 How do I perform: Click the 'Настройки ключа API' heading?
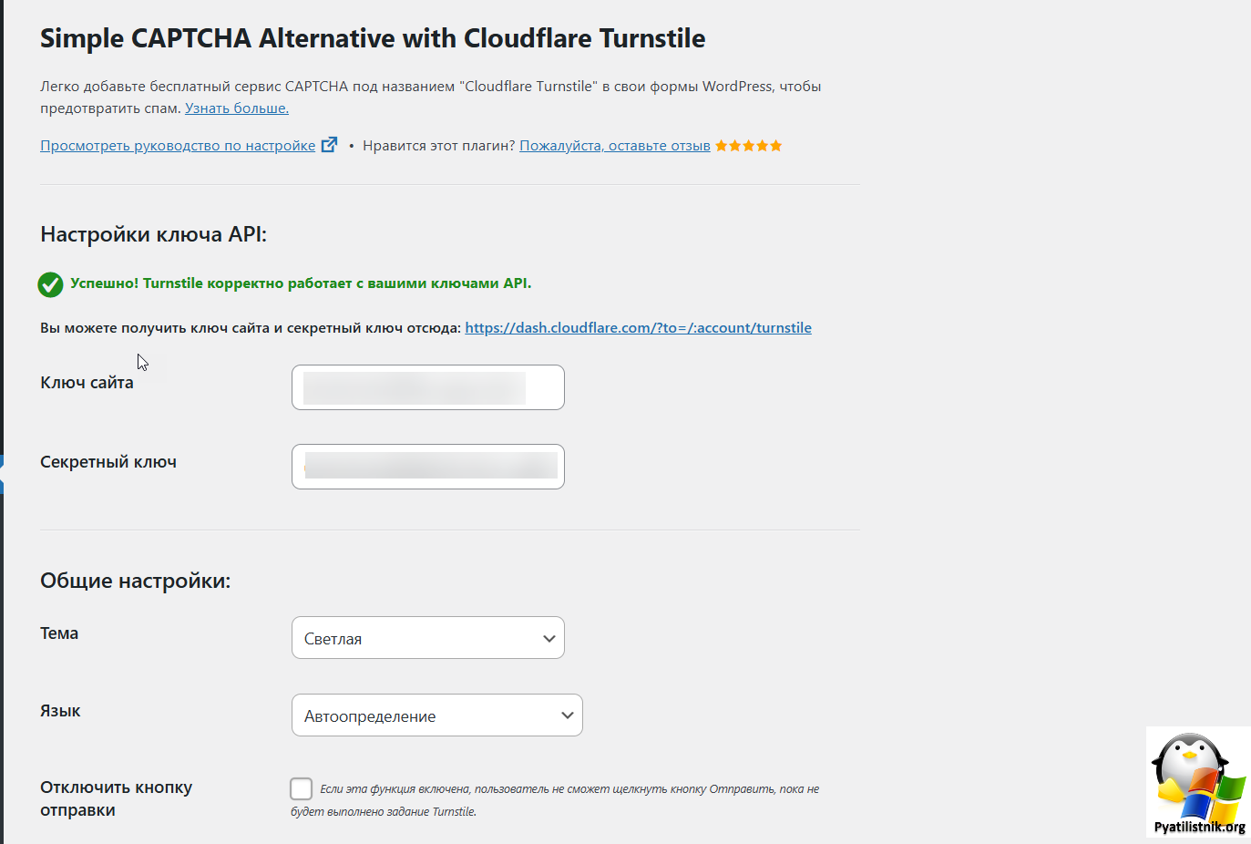coord(153,234)
